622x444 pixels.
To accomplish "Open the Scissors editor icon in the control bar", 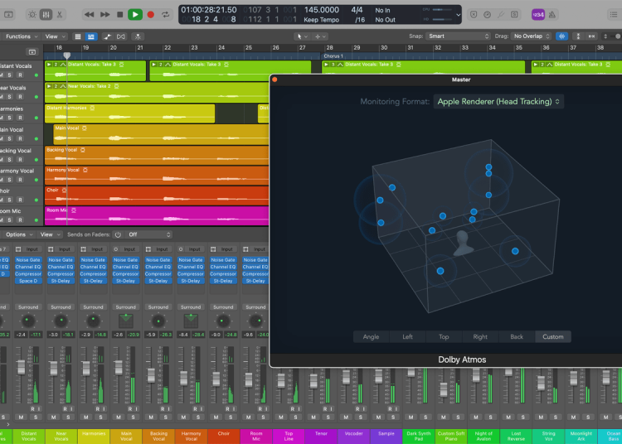I will pyautogui.click(x=61, y=14).
